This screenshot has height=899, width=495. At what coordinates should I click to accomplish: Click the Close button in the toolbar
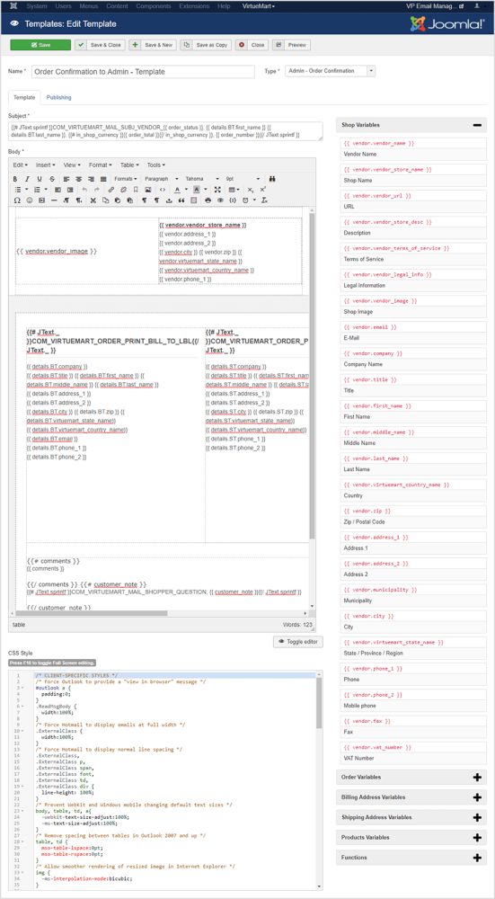pos(252,45)
